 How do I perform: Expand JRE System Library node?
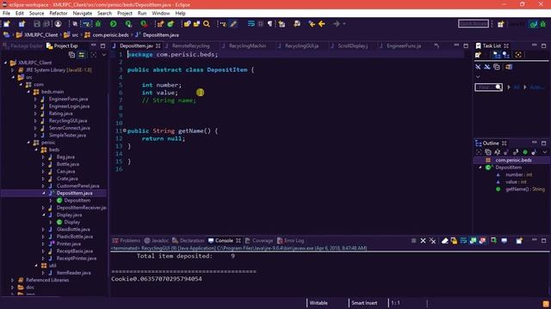point(13,70)
